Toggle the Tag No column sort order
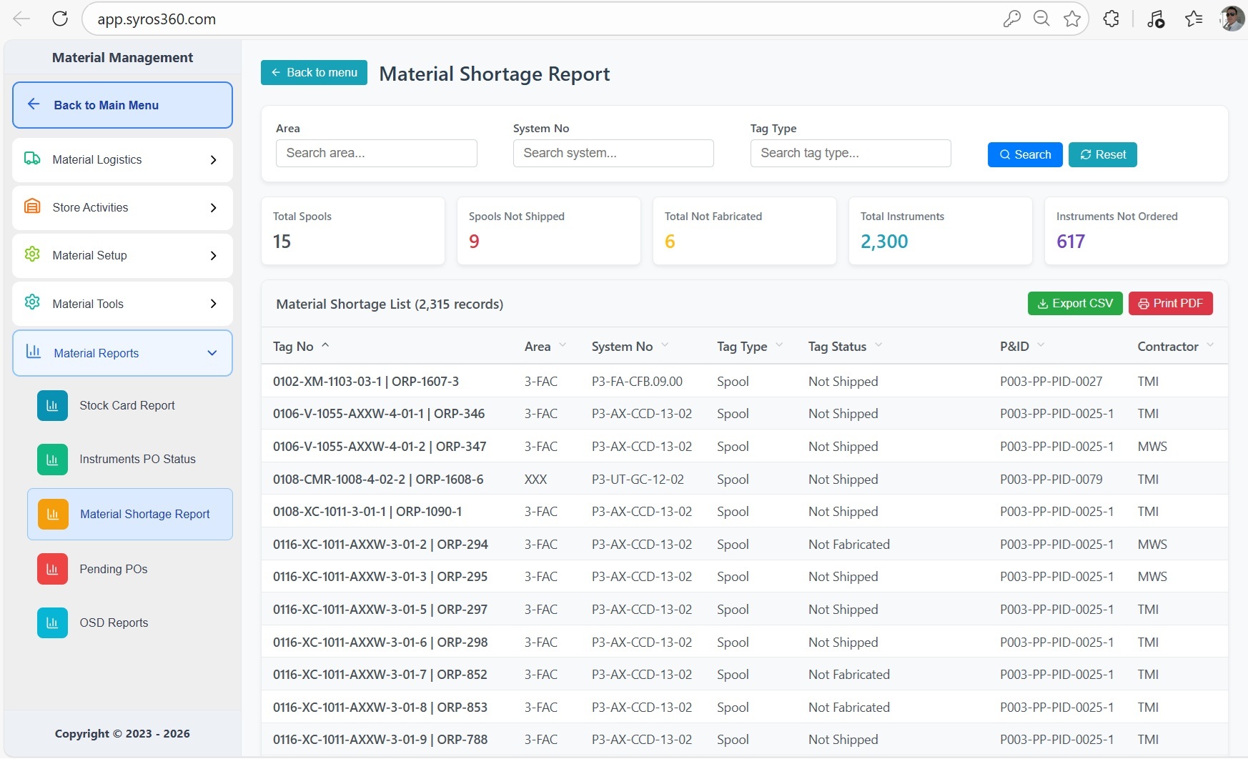The height and width of the screenshot is (759, 1248). click(x=325, y=345)
